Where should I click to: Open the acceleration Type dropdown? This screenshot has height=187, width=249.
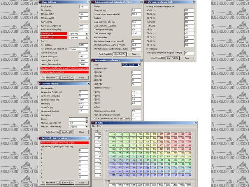(139, 65)
